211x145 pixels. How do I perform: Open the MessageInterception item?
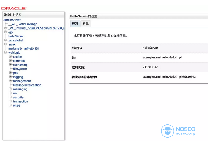pos(27,85)
